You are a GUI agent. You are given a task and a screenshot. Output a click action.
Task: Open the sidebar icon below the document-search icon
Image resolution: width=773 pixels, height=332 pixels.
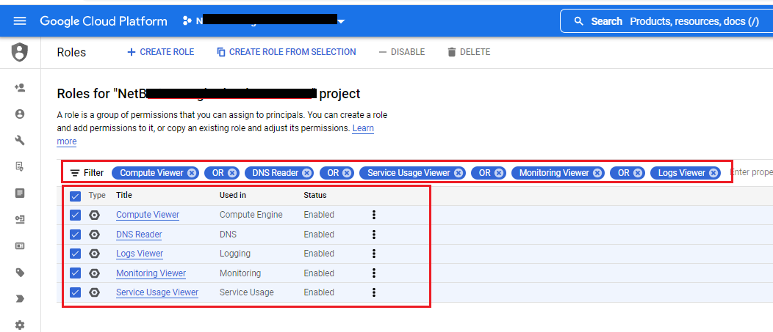pos(20,193)
